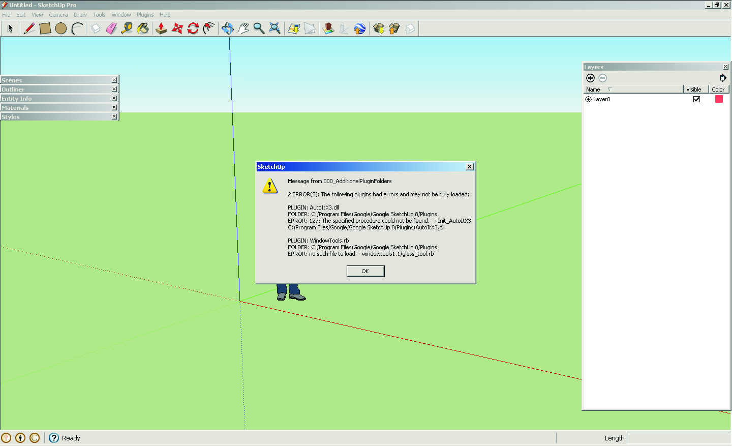Click the Ready status text
The height and width of the screenshot is (446, 732).
click(x=71, y=438)
